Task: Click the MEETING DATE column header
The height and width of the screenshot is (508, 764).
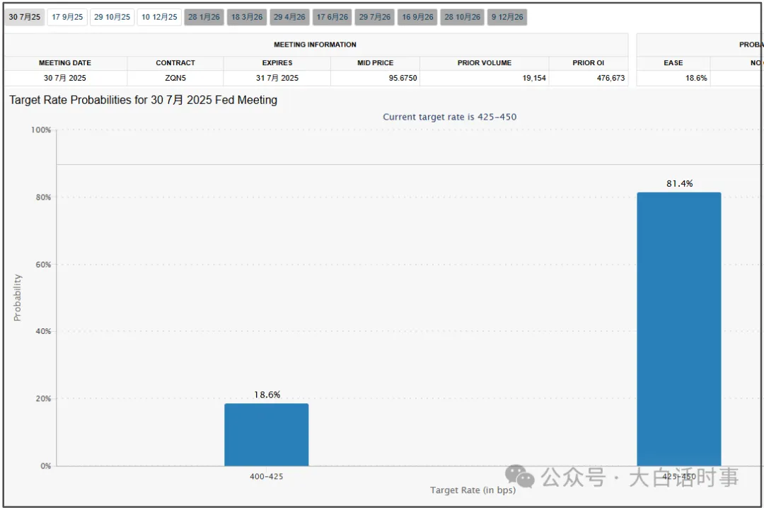Action: click(65, 63)
